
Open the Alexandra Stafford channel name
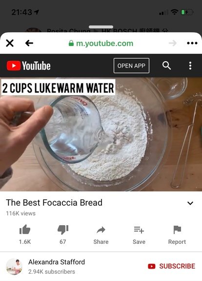coord(57,262)
